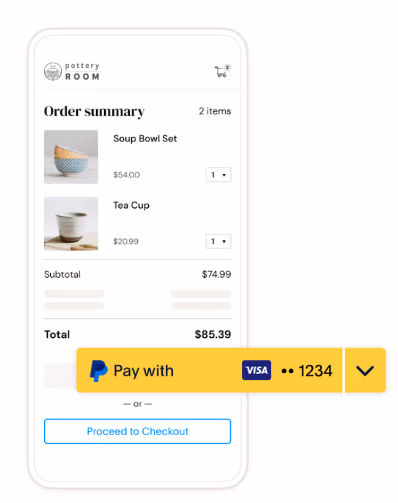
Task: Click the Tea Cup quantity dropdown arrow
Action: click(224, 241)
